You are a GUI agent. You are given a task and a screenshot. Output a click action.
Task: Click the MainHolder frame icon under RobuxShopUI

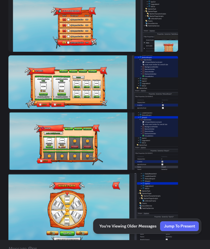click(142, 60)
